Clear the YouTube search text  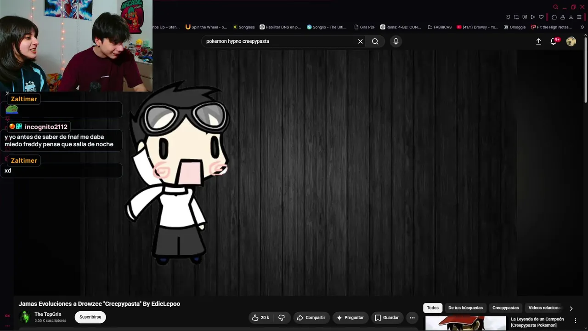coord(361,41)
